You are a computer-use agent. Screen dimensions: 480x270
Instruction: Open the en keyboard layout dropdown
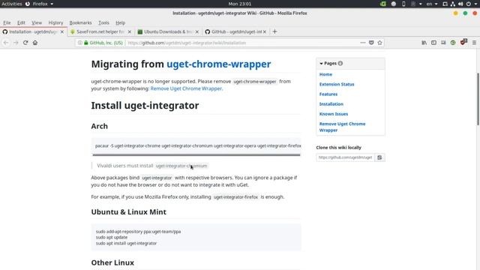[432, 4]
